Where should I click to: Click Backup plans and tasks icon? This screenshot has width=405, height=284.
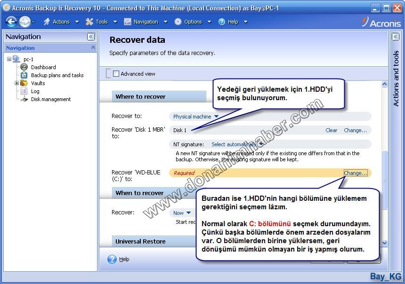click(24, 75)
